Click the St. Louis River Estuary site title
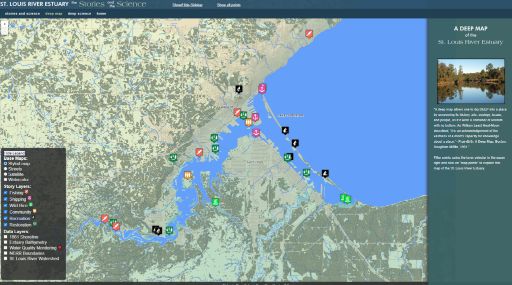The image size is (512, 285). 34,4
